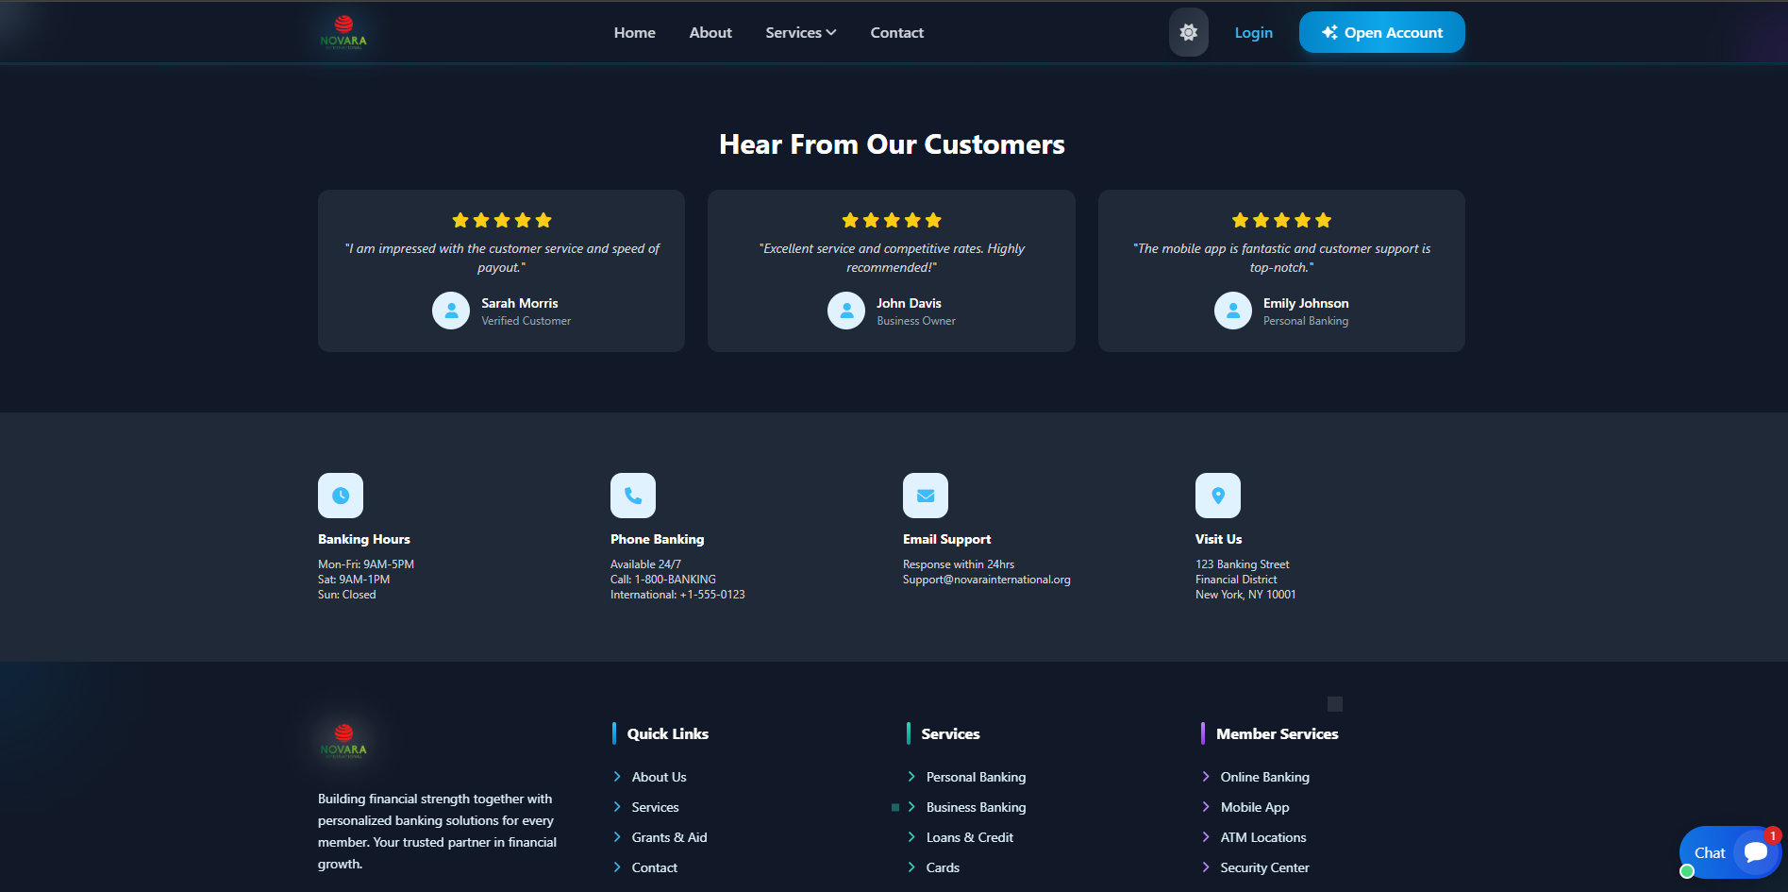This screenshot has height=892, width=1788.
Task: Click the Login link
Action: [x=1253, y=32]
